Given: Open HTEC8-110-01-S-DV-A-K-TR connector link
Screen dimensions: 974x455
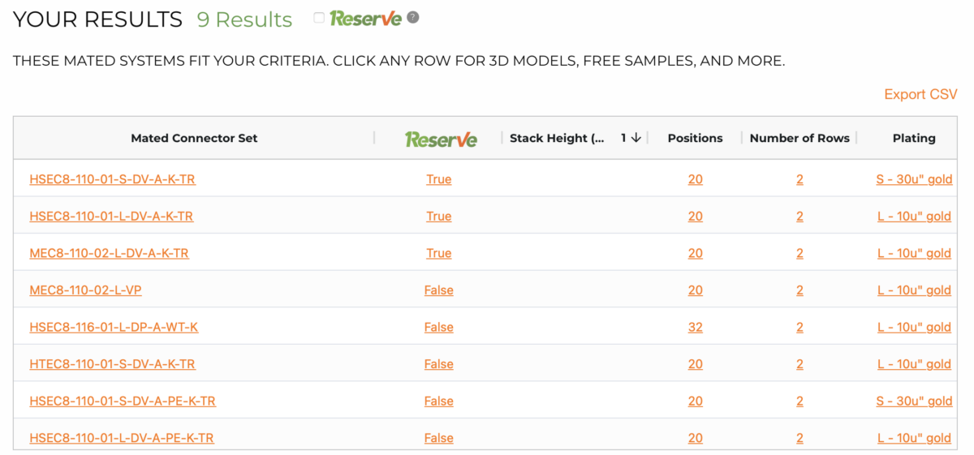Looking at the screenshot, I should coord(112,364).
